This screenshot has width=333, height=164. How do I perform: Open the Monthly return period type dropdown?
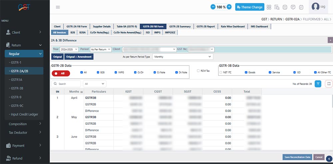(x=182, y=57)
